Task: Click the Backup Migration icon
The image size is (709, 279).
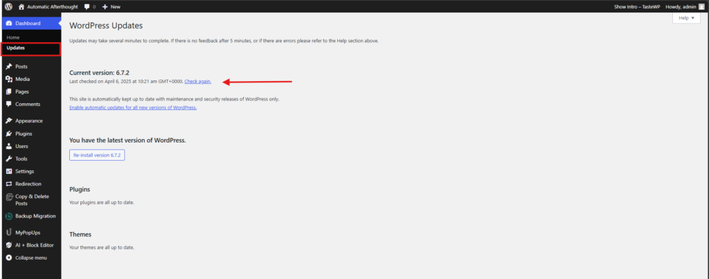Action: [x=8, y=216]
